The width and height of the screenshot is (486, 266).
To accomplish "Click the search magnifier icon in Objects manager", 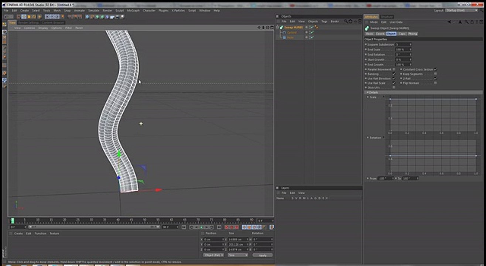I will point(346,21).
